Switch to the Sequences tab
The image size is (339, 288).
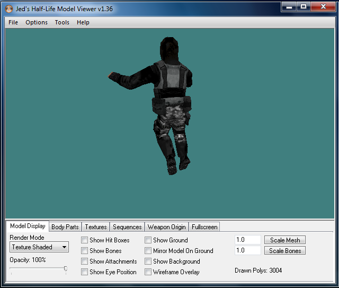[127, 227]
